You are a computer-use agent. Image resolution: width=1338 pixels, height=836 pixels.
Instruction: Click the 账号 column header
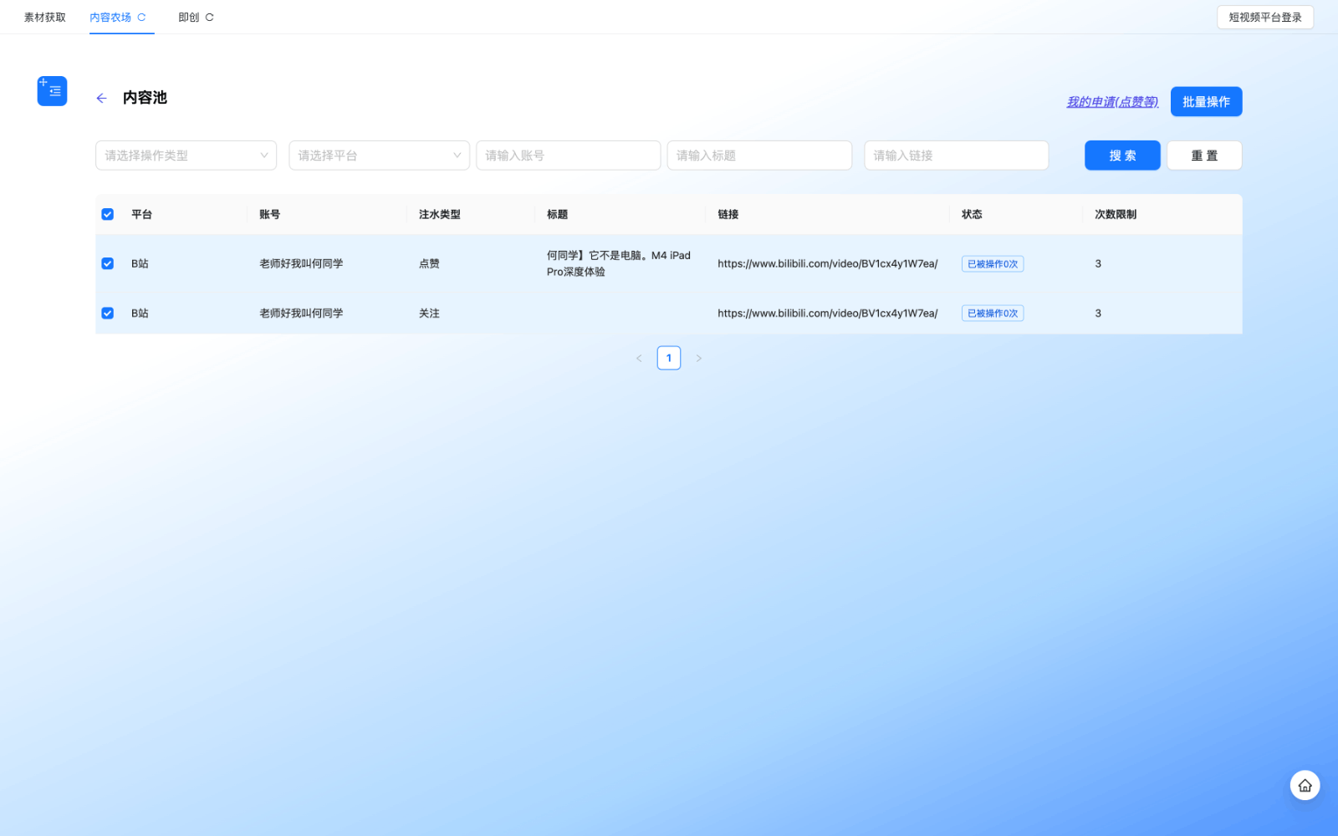[269, 215]
